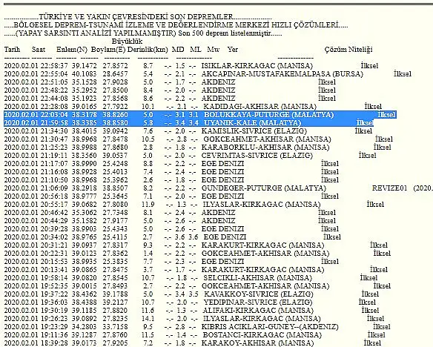Image resolution: width=433 pixels, height=347 pixels.
Task: Click the AKCAPINAR-MUSTAFAKEMALPASA (BURSA) entry
Action: point(282,74)
